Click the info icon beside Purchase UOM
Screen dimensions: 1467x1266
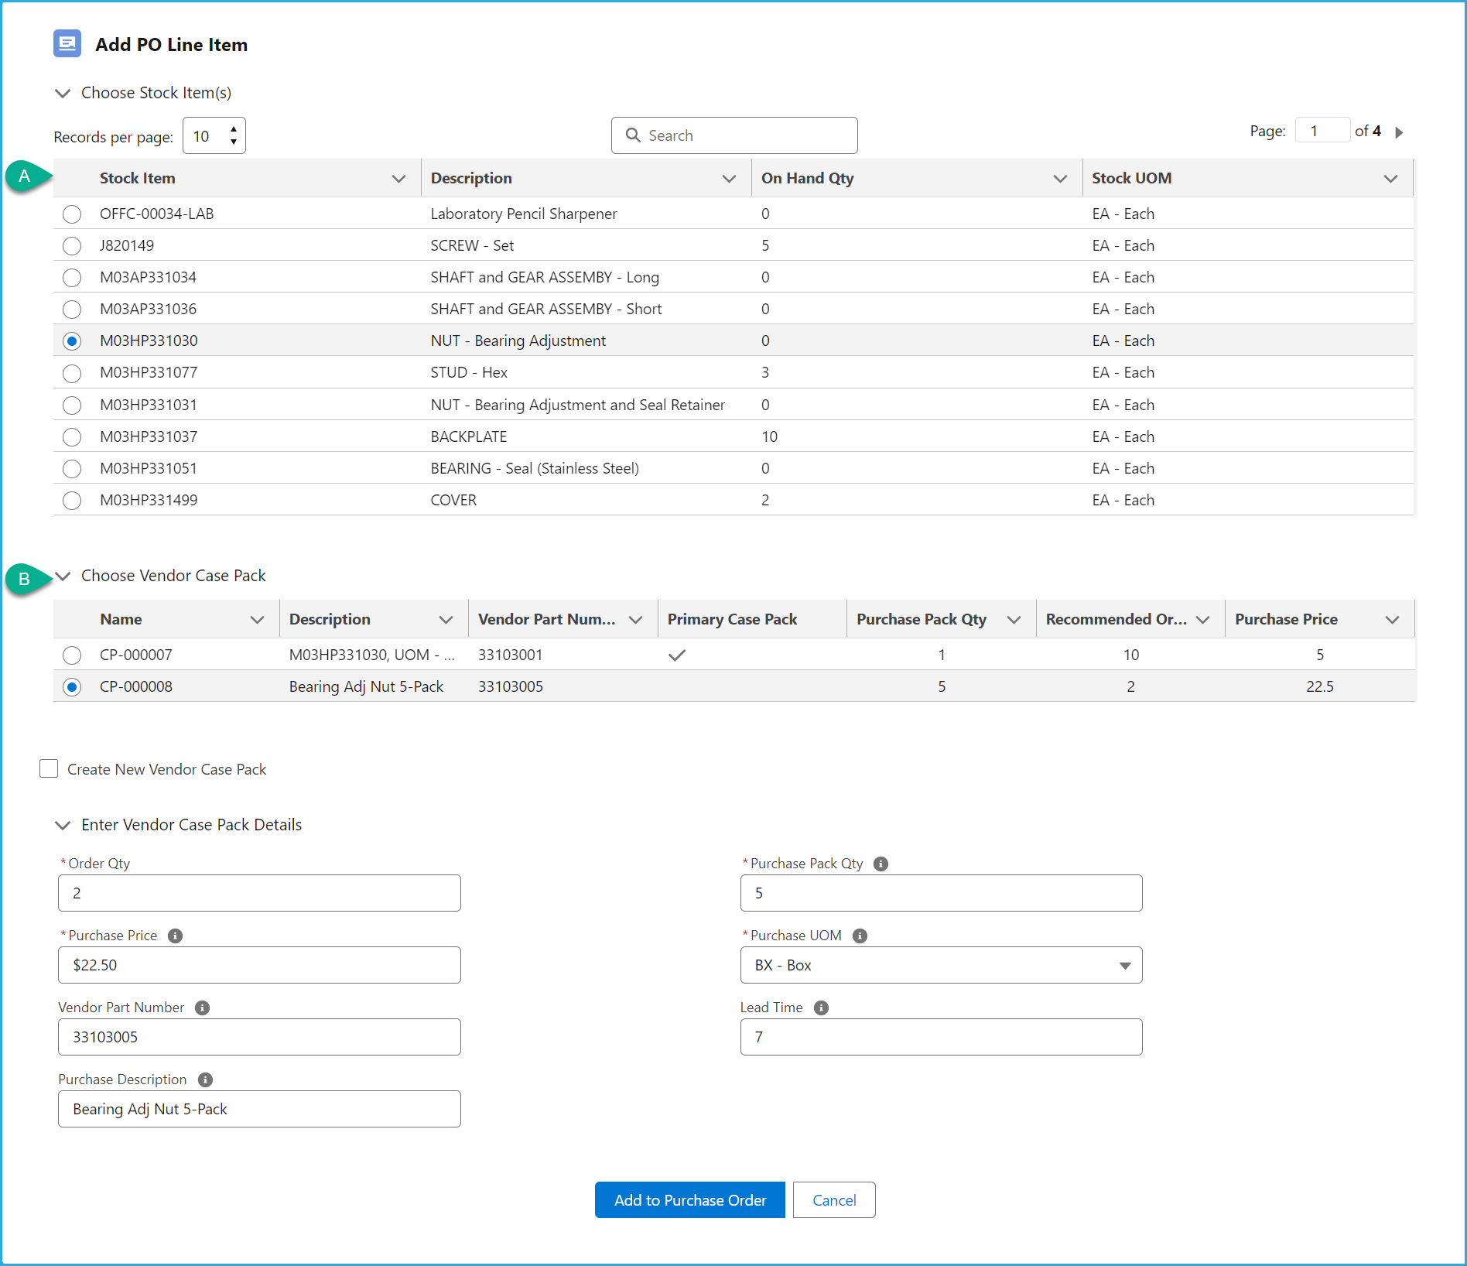pyautogui.click(x=860, y=936)
